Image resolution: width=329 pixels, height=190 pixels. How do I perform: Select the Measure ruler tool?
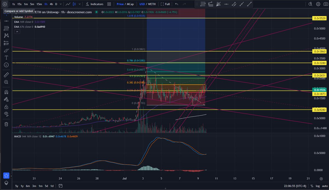[6, 74]
